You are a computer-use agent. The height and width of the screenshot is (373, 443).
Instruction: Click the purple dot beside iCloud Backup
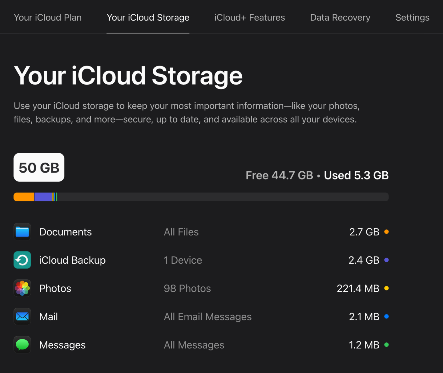coord(387,260)
